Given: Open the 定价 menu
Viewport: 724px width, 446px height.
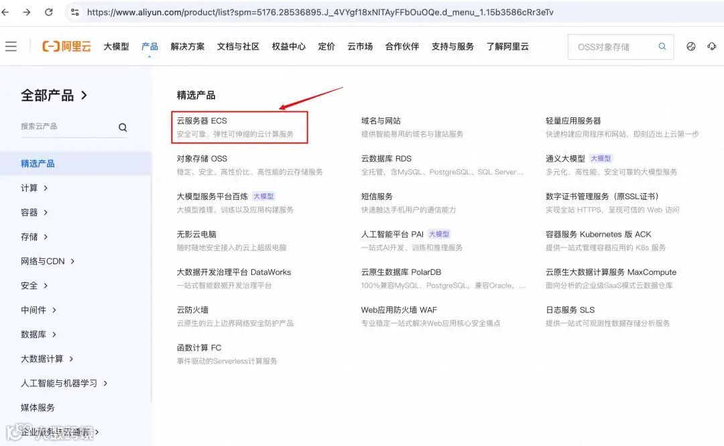Looking at the screenshot, I should pyautogui.click(x=326, y=47).
